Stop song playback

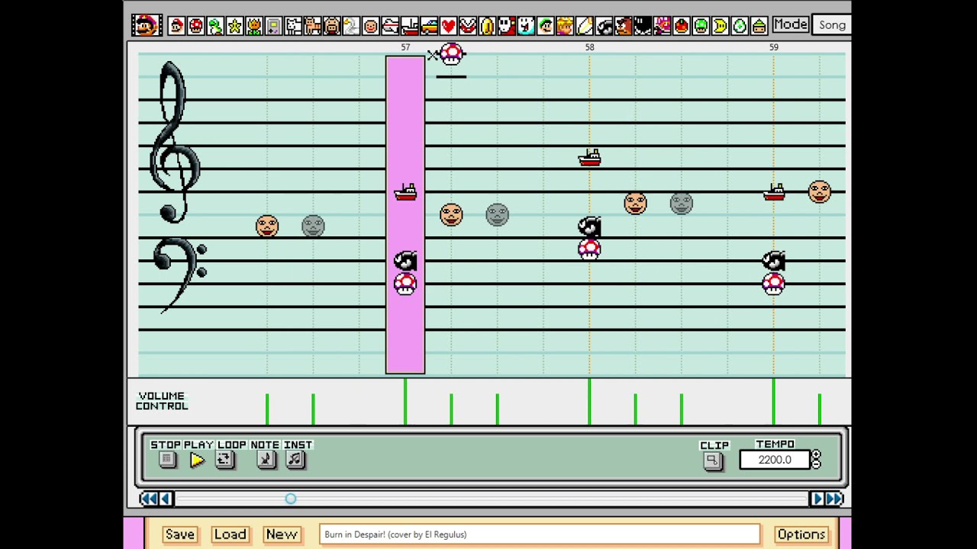point(167,460)
